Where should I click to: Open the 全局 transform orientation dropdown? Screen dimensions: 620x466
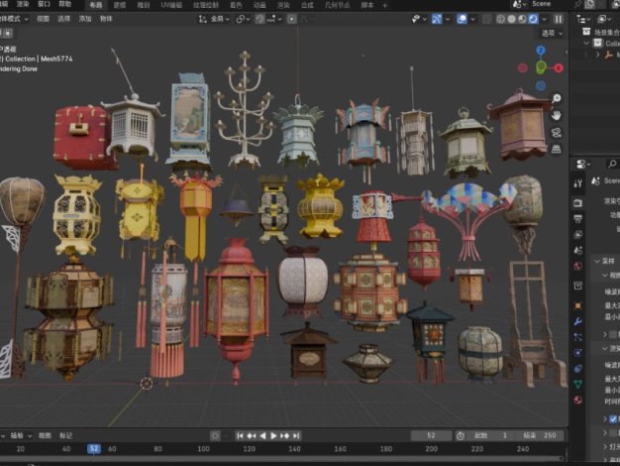pyautogui.click(x=216, y=19)
